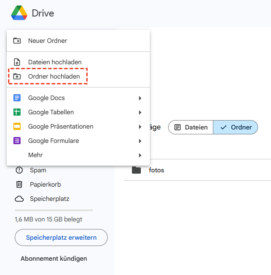Open the Abonnement kündigen link
The width and height of the screenshot is (271, 275).
[54, 258]
